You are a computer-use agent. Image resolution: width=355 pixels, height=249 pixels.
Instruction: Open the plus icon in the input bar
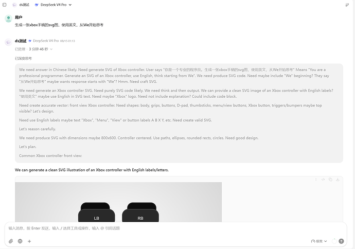pyautogui.click(x=29, y=241)
